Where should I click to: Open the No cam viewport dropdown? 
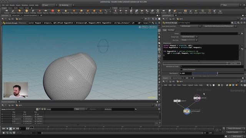click(153, 27)
